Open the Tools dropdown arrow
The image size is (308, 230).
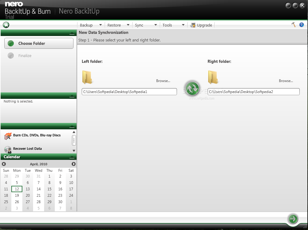(183, 25)
